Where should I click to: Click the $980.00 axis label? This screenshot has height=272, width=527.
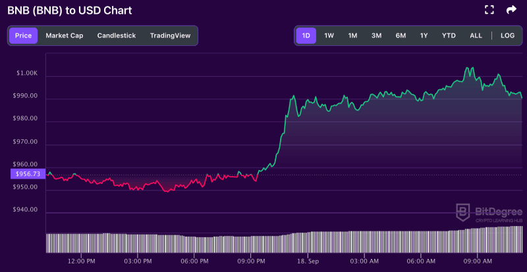(x=25, y=119)
